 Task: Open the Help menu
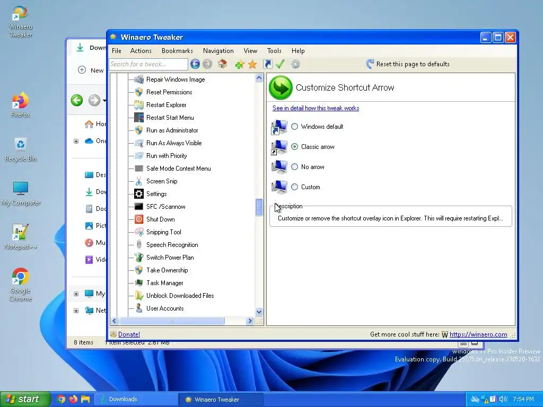tap(298, 51)
